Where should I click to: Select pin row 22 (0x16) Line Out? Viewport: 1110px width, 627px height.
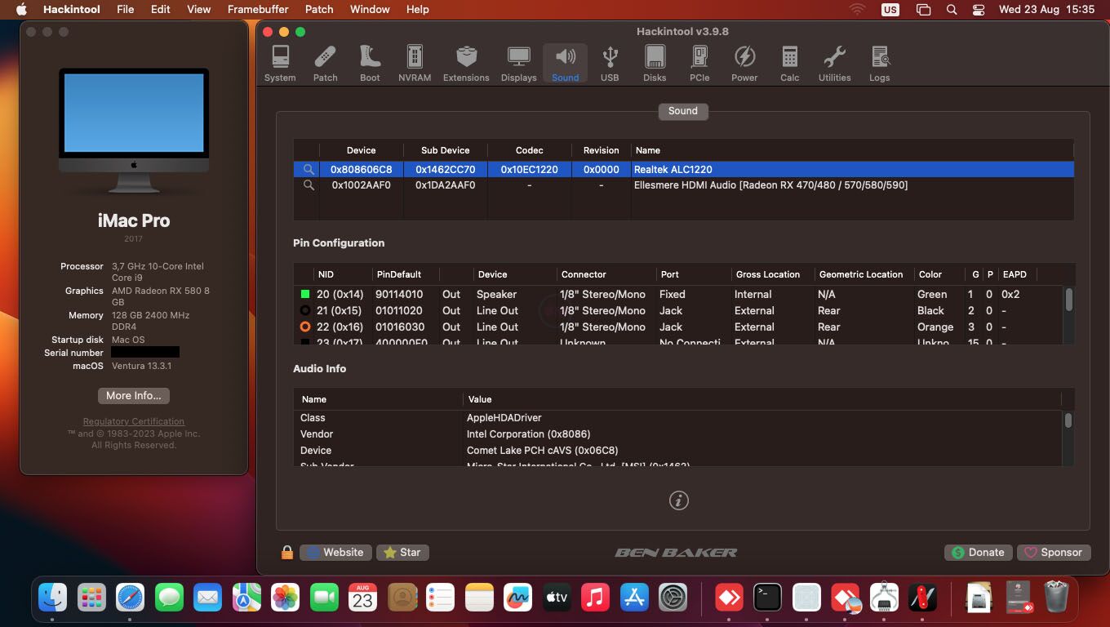pyautogui.click(x=679, y=327)
